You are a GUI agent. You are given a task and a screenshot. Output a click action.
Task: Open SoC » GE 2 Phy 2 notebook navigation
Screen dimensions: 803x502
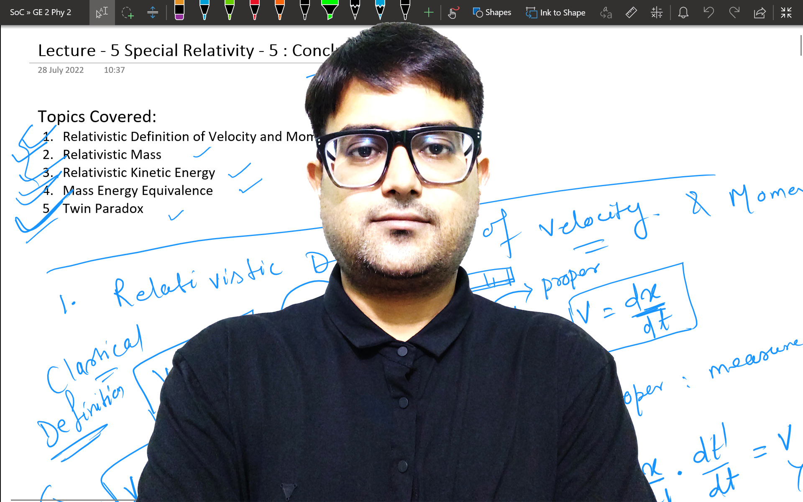coord(41,13)
